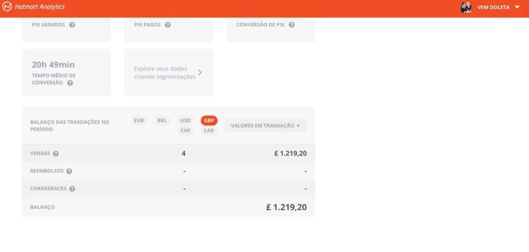Switch to the CHF currency tab
The image size is (529, 252).
coord(185,131)
